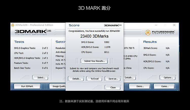Export results with To Excel button

[94, 79]
